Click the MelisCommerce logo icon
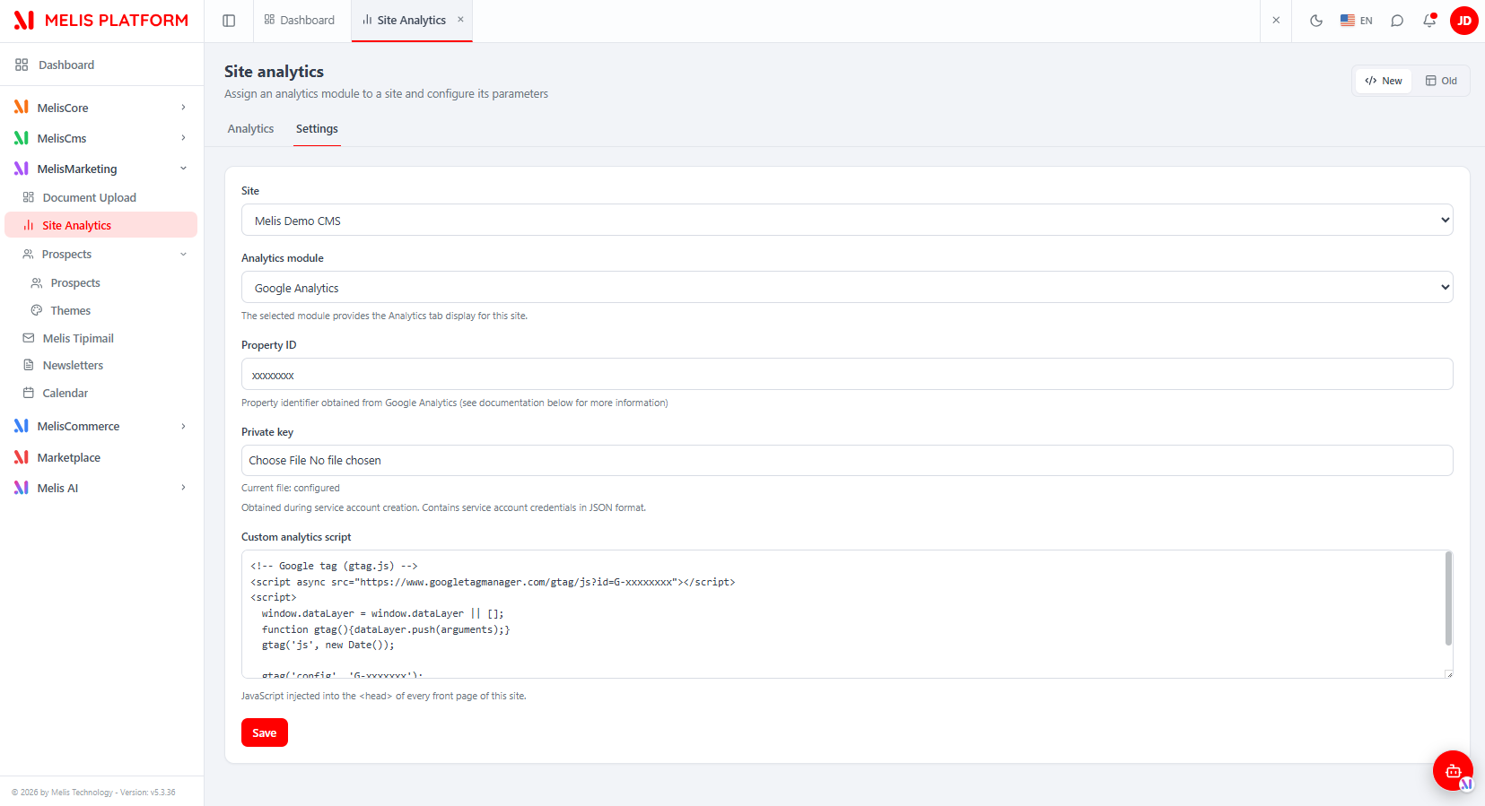The image size is (1485, 806). pyautogui.click(x=22, y=426)
